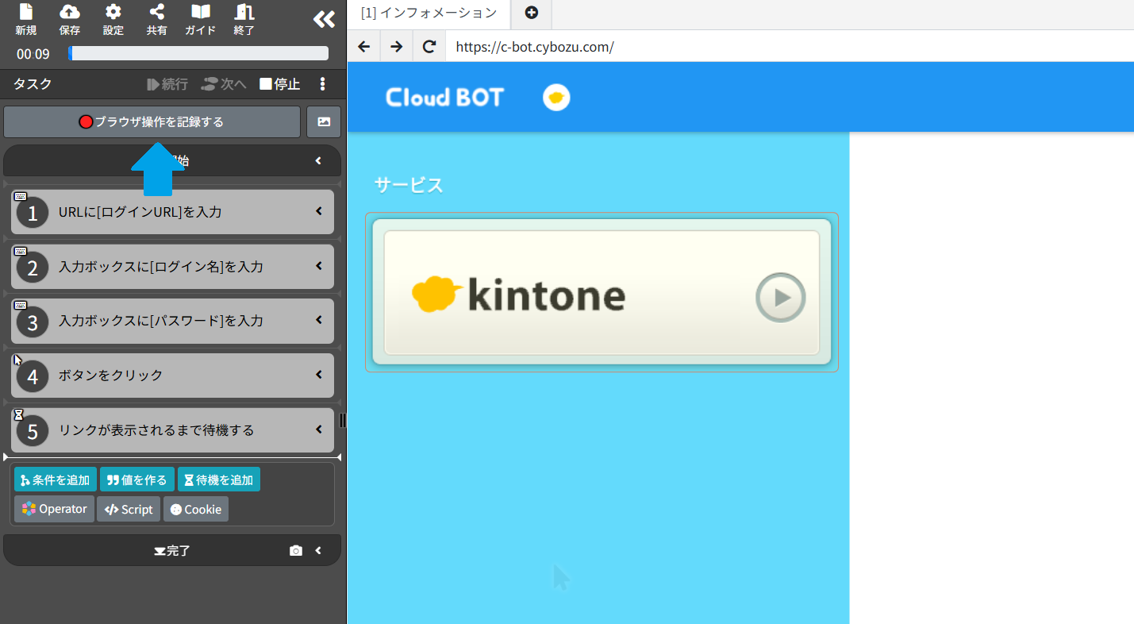Open the kintone service card
This screenshot has width=1134, height=624.
point(602,292)
